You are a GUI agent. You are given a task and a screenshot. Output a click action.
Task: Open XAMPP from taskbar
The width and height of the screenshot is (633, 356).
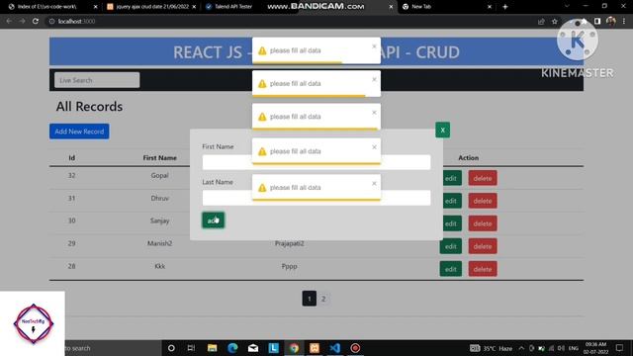315,348
